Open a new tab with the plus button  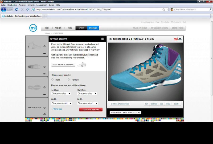(45, 16)
